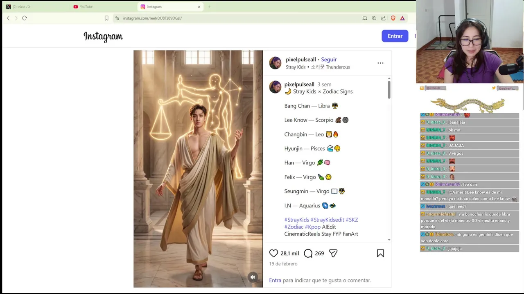Click the Hyunjin — Pisces line

(312, 149)
